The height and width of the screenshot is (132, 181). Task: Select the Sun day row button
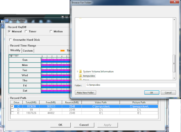[x=25, y=60]
